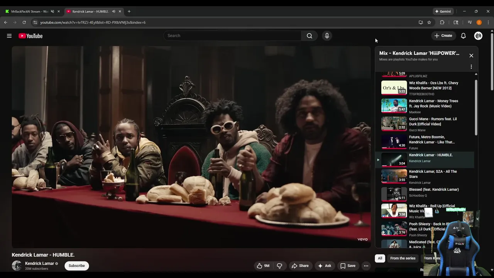Click TTGFREEBOOTHD channel name text

pyautogui.click(x=421, y=94)
